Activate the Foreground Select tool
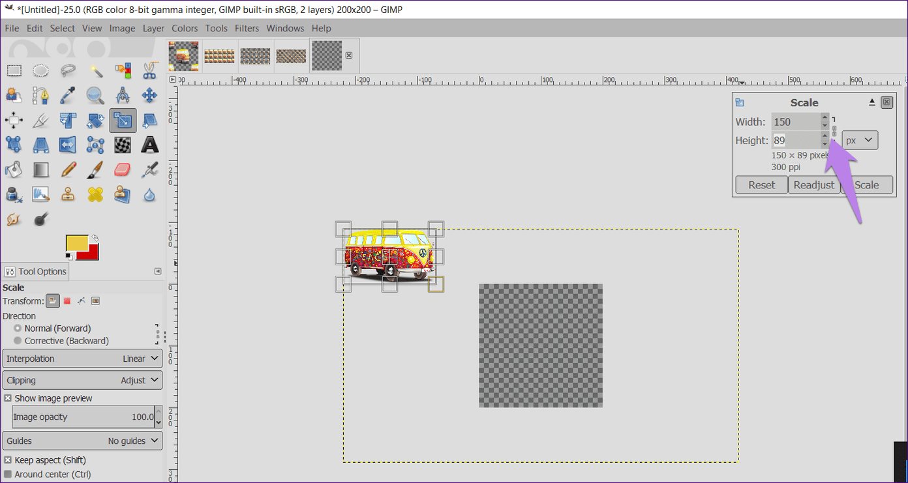 coord(14,95)
